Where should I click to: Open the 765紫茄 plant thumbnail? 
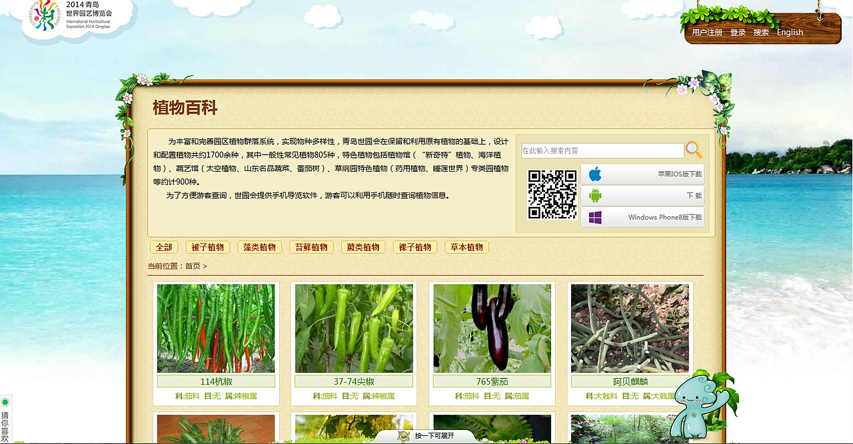tap(492, 329)
